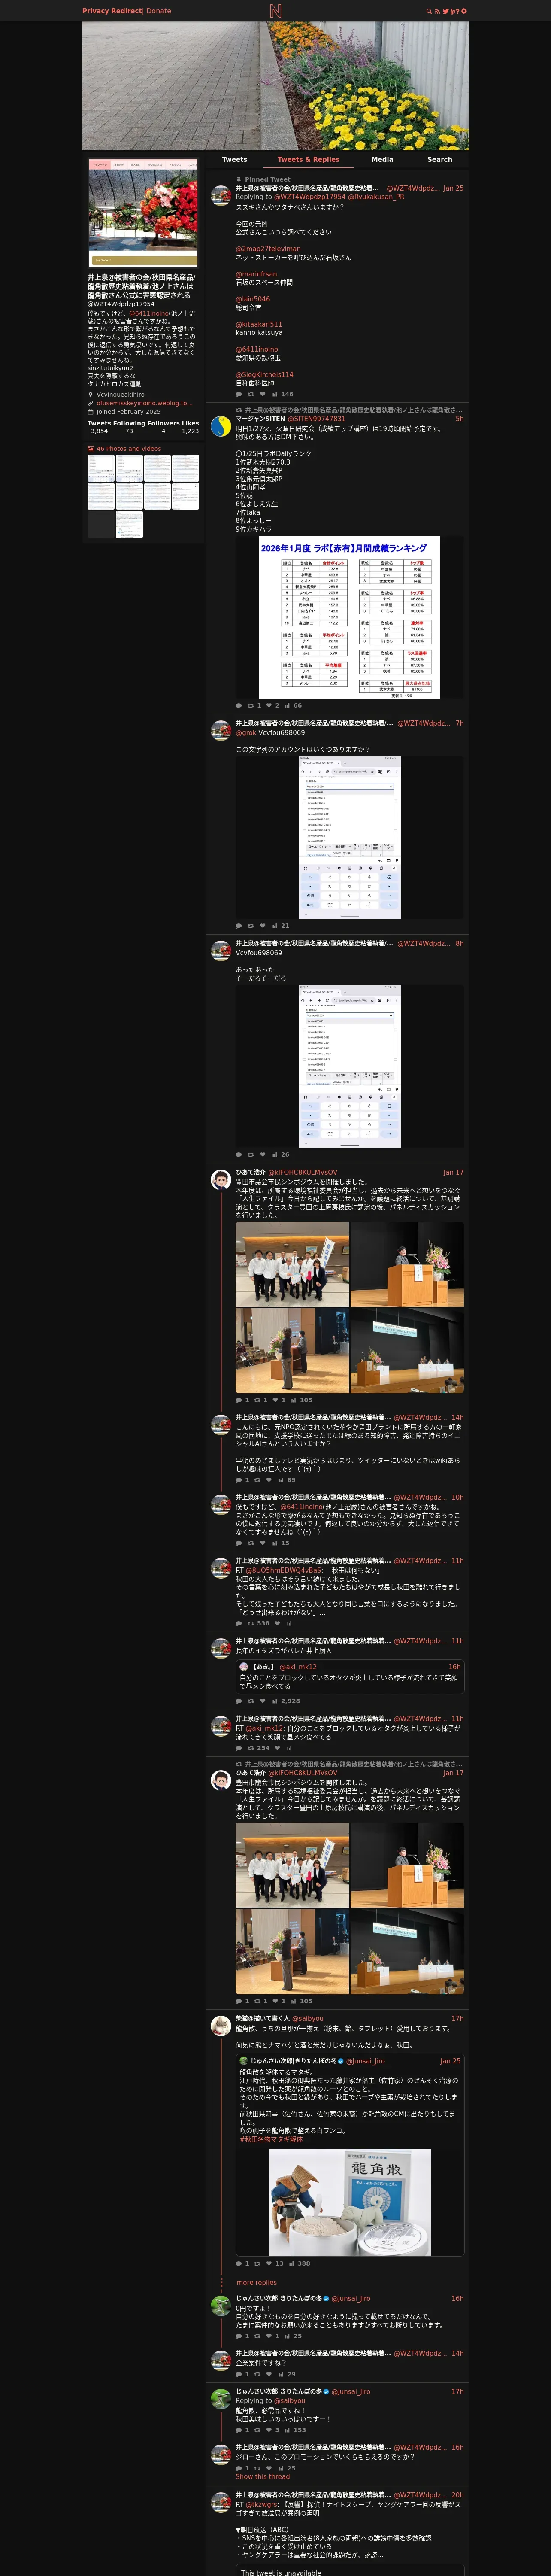Open the ofusemisskeyinoino.weblog website link
The height and width of the screenshot is (2576, 551).
tap(144, 403)
